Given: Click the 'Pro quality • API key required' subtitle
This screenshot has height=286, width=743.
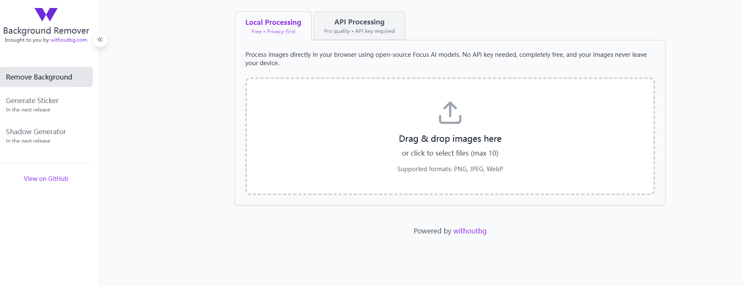Looking at the screenshot, I should [x=359, y=31].
